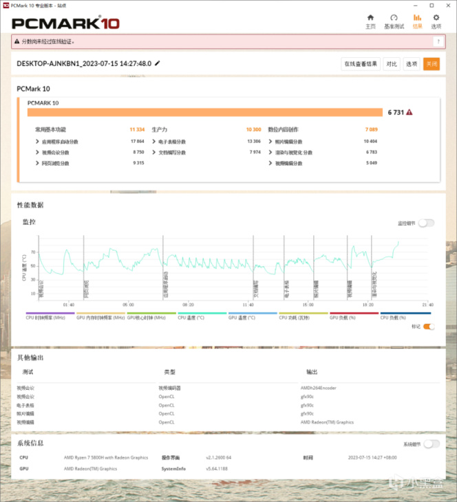Click the 生产力 score 10 300
Image resolution: width=457 pixels, height=502 pixels.
coord(253,130)
